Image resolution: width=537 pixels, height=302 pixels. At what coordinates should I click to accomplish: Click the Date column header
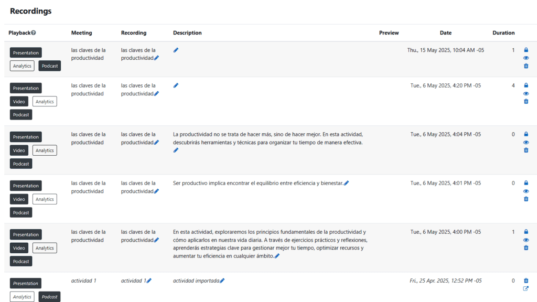(446, 33)
